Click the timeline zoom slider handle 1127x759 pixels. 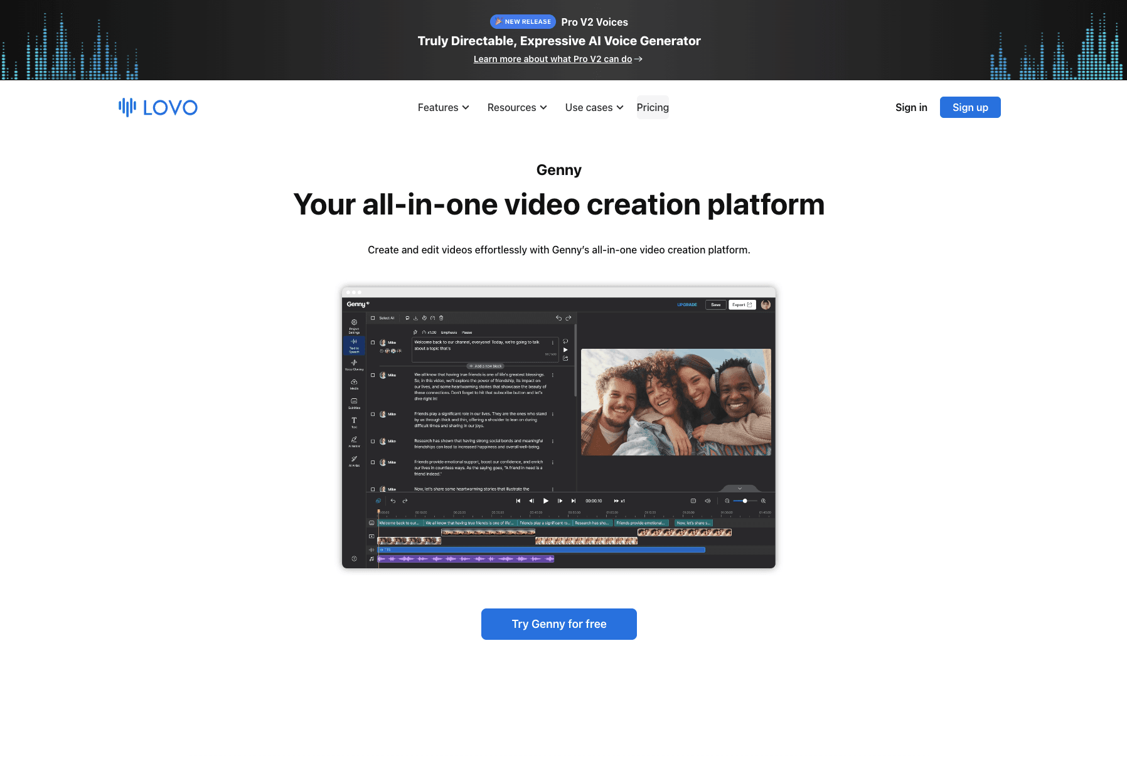pyautogui.click(x=745, y=501)
